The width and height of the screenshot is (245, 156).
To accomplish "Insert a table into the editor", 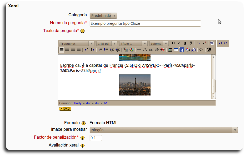I will 176,50.
